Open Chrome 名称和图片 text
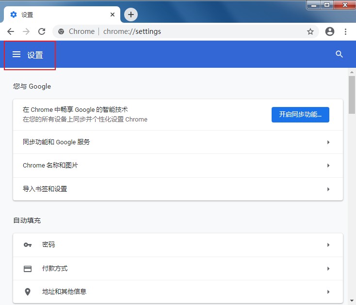This screenshot has width=356, height=305. [50, 165]
